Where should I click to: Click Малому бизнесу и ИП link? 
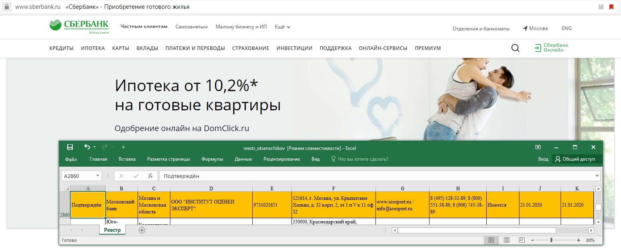coord(241,27)
